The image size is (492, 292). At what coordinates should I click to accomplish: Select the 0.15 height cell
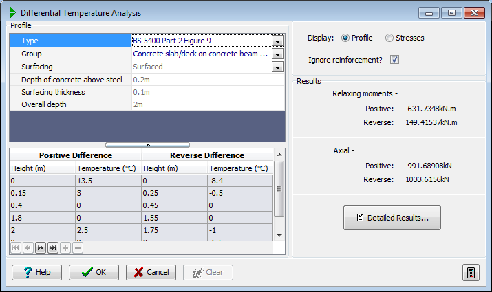tap(43, 193)
